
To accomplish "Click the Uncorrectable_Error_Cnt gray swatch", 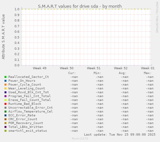I will pos(5,108).
